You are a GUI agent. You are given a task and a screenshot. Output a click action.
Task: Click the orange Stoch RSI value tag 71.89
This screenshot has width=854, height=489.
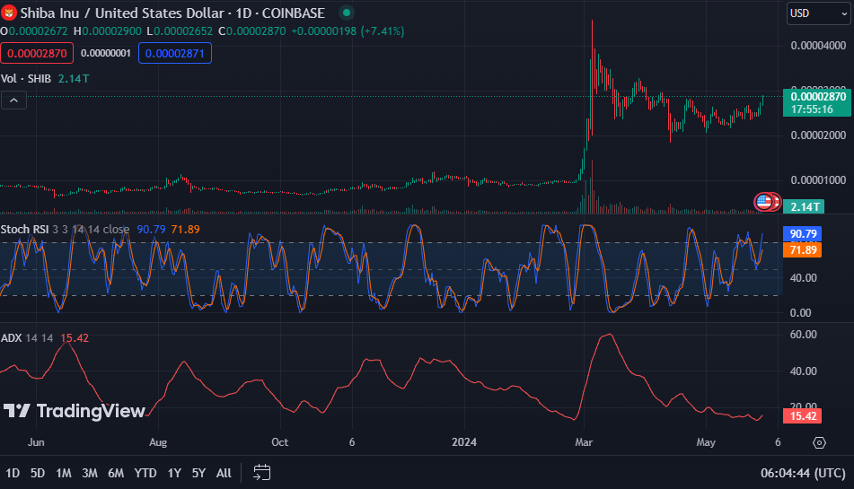pyautogui.click(x=802, y=250)
